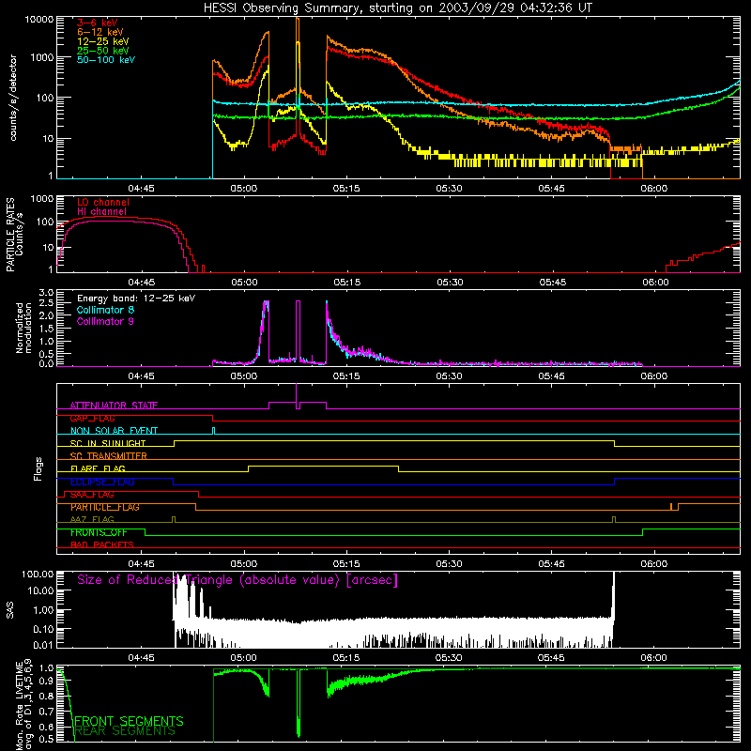Select the FRONT SEGMENTS legend label
The image size is (751, 751).
[x=129, y=721]
